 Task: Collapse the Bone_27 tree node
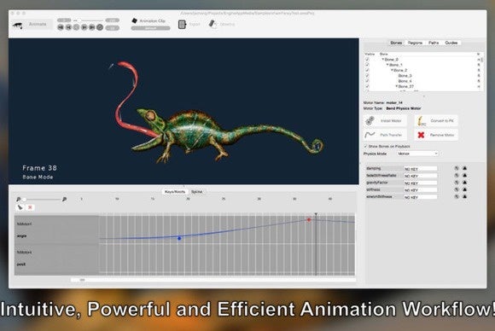[x=397, y=86]
